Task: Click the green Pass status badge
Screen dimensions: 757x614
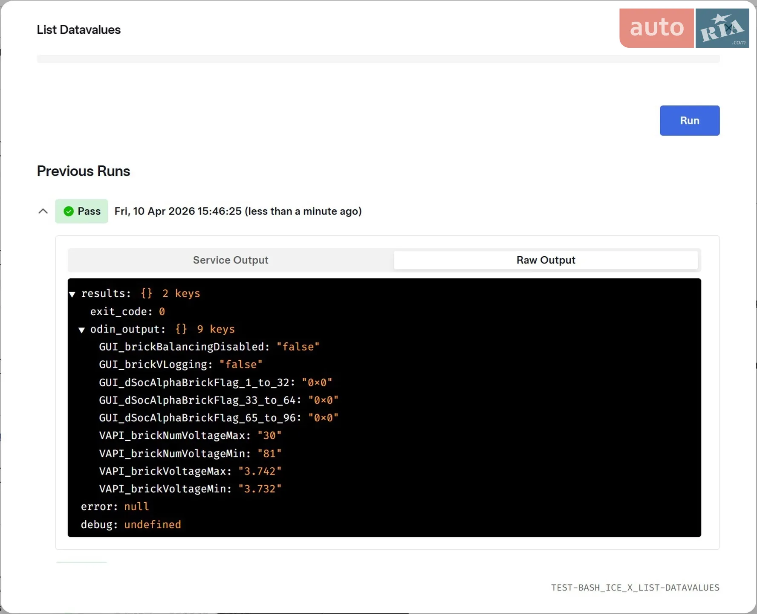Action: coord(81,211)
